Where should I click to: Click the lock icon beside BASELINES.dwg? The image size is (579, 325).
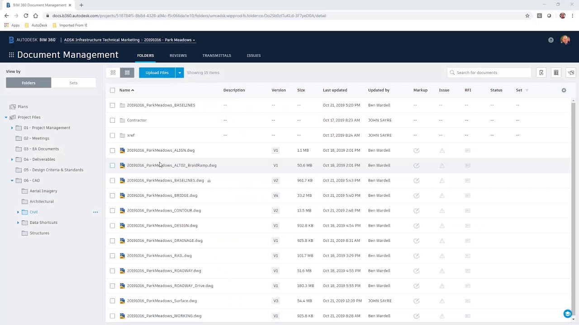point(209,181)
